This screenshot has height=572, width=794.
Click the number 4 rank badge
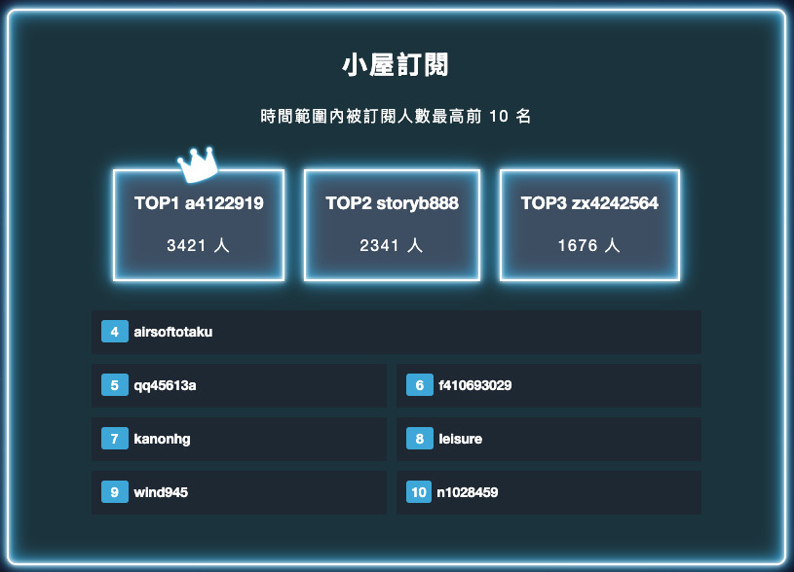pos(114,332)
